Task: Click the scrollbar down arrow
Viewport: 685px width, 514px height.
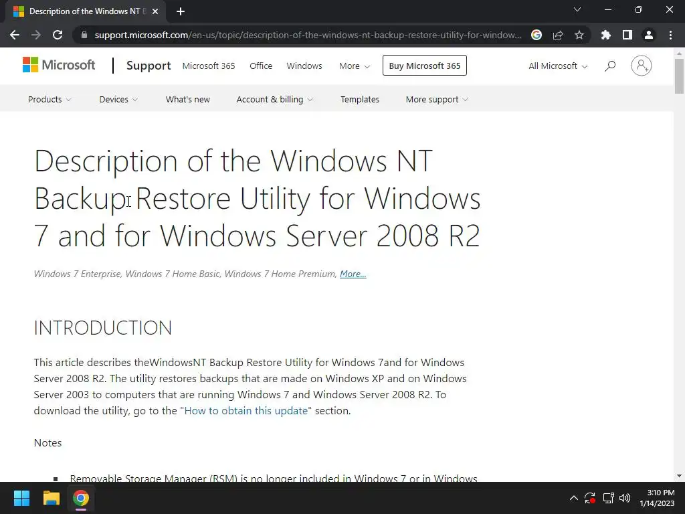Action: click(x=679, y=477)
